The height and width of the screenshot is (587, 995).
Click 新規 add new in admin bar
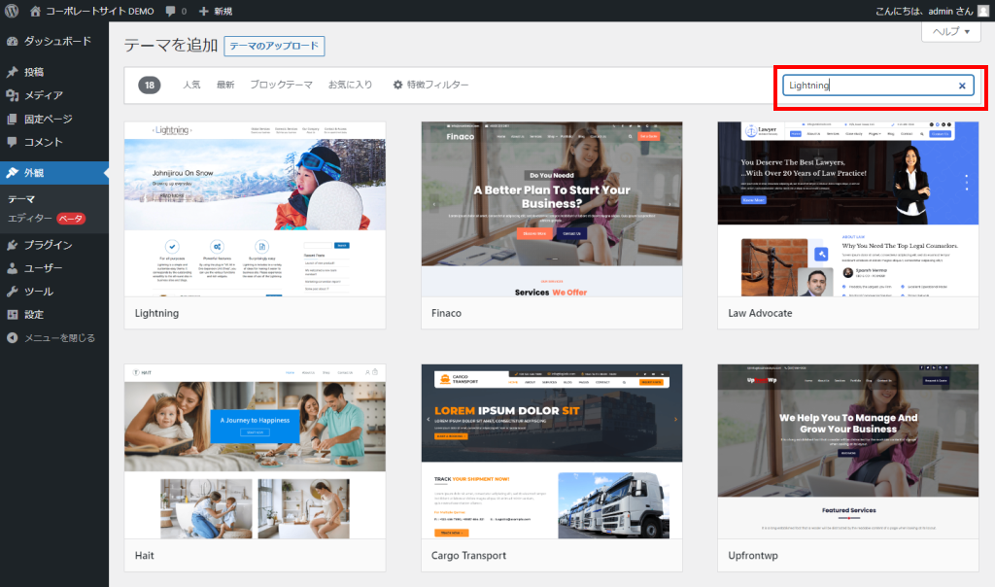(x=216, y=11)
